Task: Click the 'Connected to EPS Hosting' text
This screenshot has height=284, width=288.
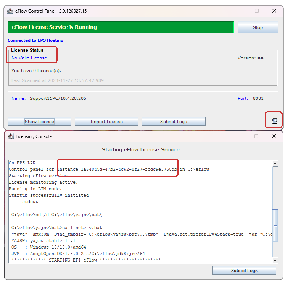Action: 35,40
